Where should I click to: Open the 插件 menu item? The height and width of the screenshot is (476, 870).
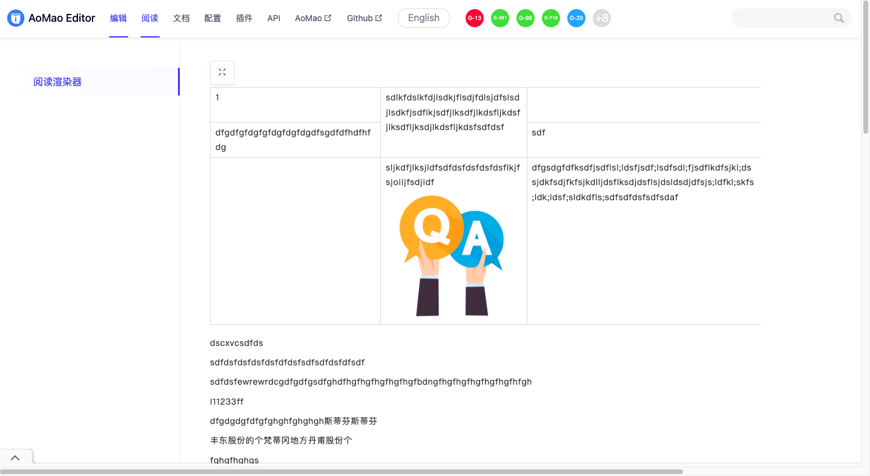click(x=244, y=18)
